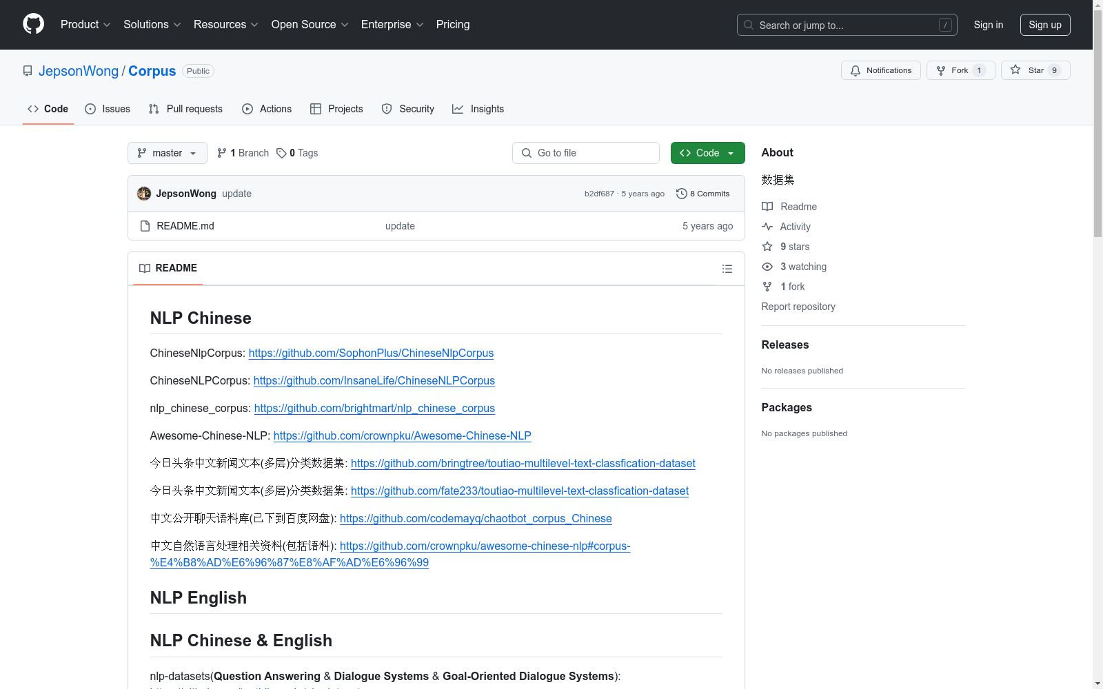Click the README.md file icon
This screenshot has height=689, width=1103.
pyautogui.click(x=145, y=226)
